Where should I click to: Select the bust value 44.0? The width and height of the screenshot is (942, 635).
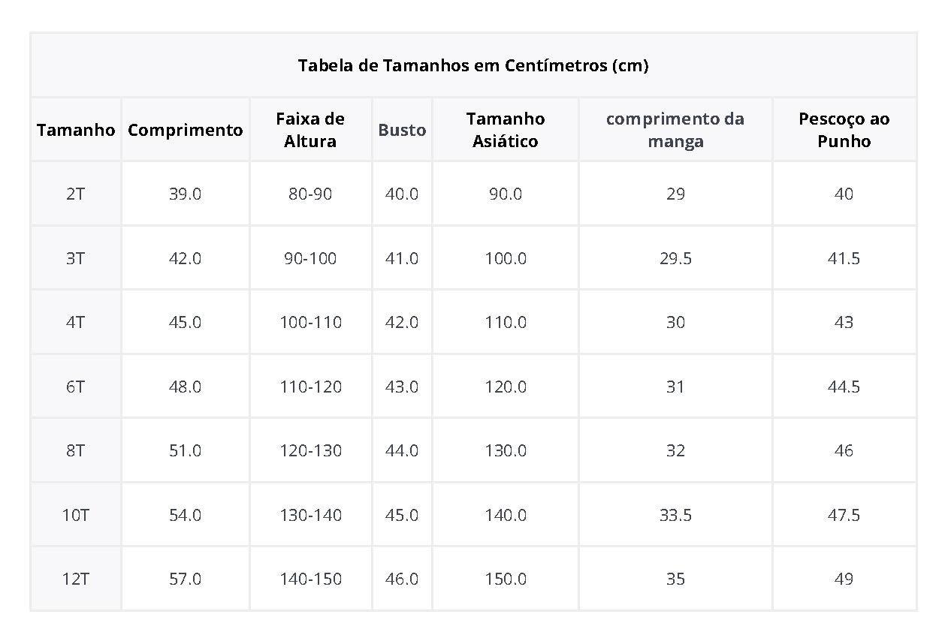(402, 450)
